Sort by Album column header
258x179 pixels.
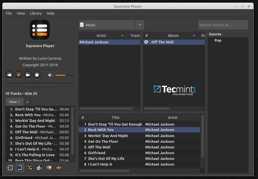(173, 35)
